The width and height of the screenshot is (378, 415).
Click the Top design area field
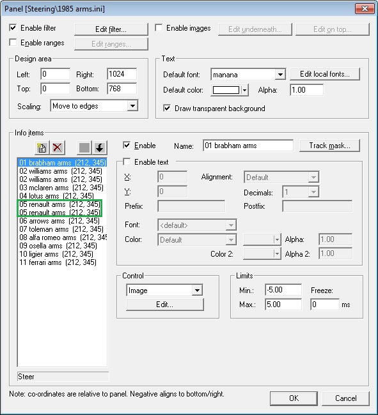[x=56, y=88]
